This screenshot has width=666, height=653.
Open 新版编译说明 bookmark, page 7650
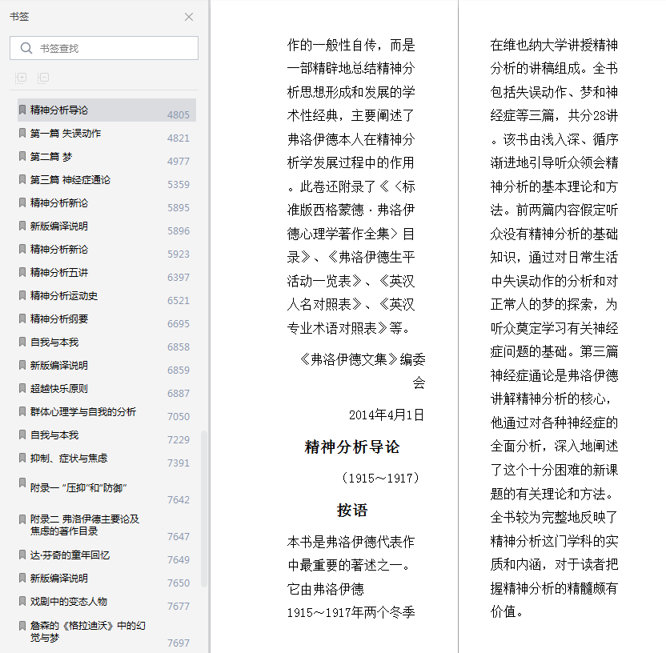(x=106, y=579)
